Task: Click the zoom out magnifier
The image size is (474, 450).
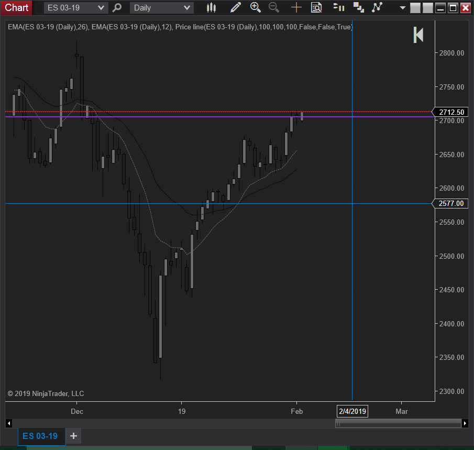Action: pos(274,7)
